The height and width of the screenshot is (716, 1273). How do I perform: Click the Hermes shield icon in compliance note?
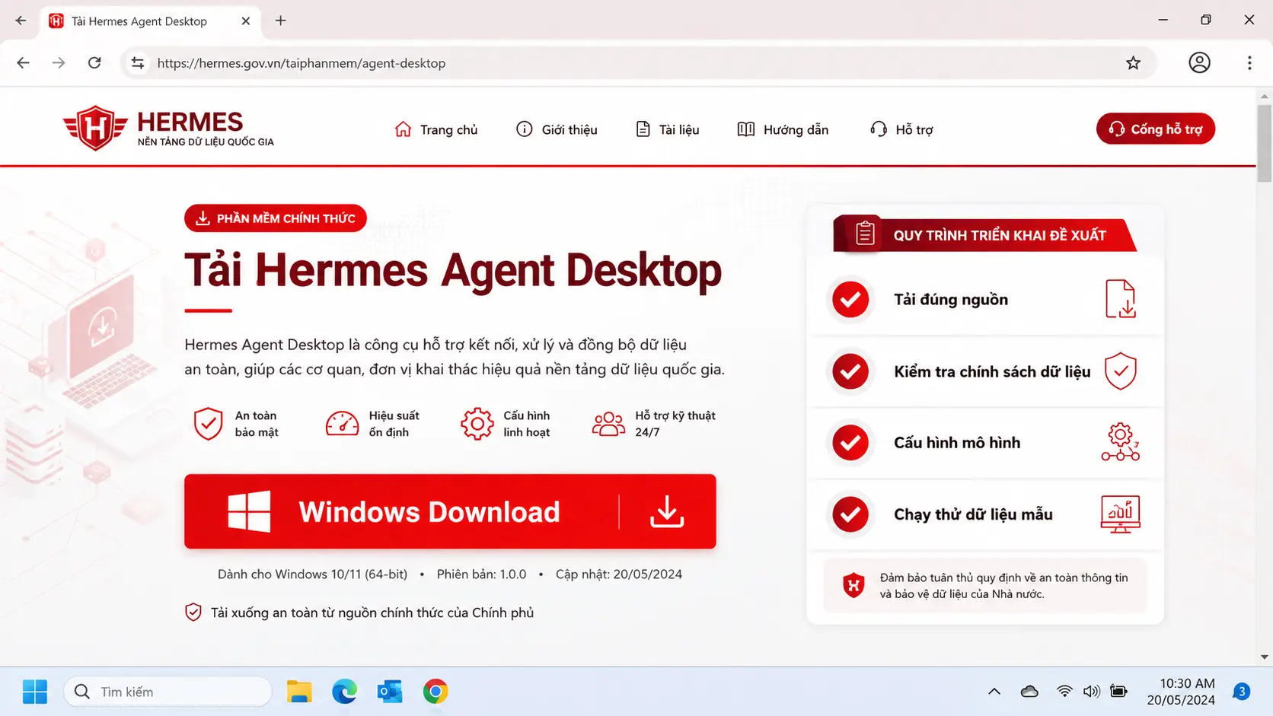pos(853,585)
